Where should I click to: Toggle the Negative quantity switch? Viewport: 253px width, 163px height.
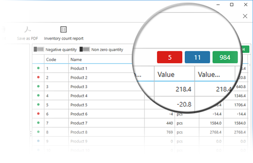pos(39,49)
